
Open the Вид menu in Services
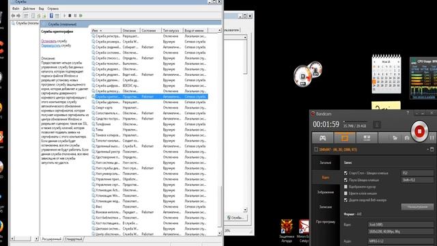pyautogui.click(x=41, y=9)
